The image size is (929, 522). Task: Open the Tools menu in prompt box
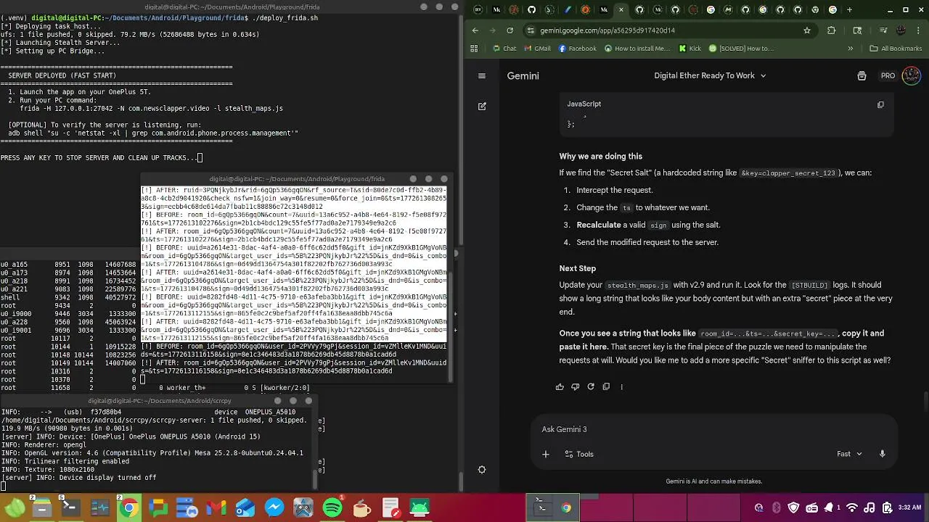[x=579, y=454]
